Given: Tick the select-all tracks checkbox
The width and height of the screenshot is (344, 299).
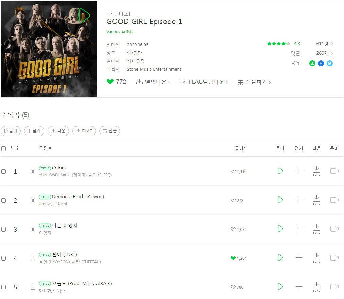Looking at the screenshot, I should point(3,148).
